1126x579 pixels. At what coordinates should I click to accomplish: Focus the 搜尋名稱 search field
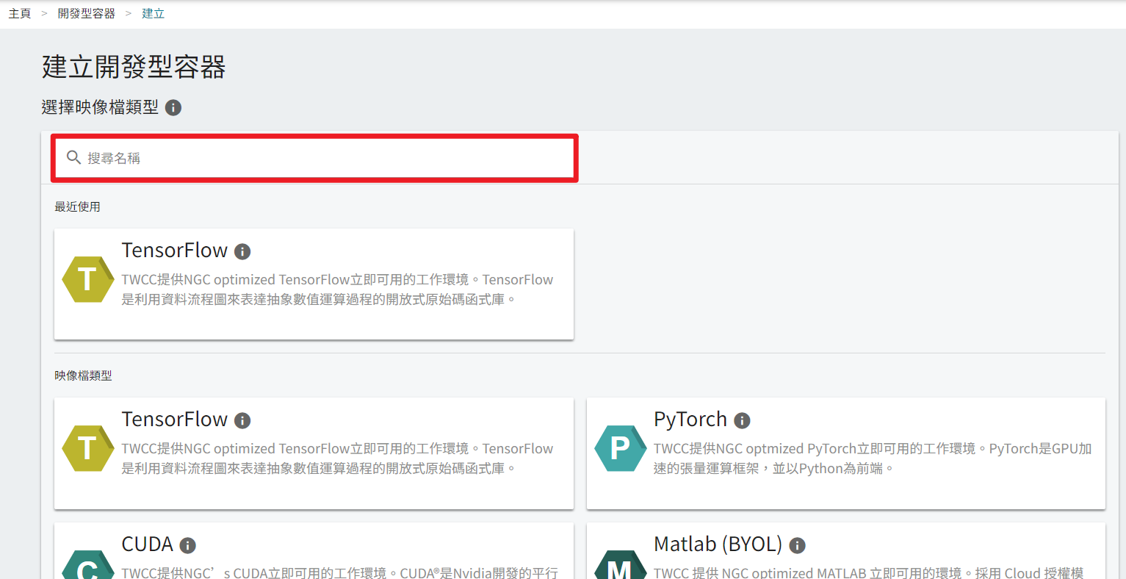click(314, 158)
